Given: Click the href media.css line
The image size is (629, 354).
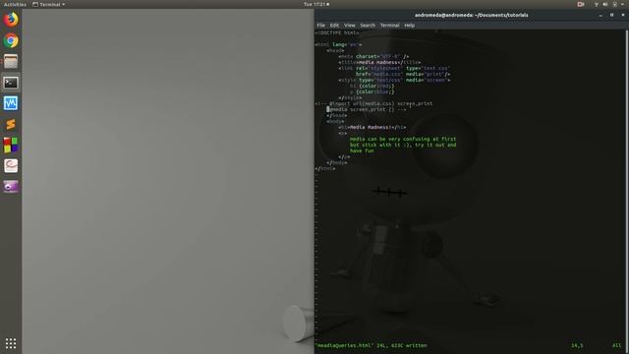Looking at the screenshot, I should 403,74.
